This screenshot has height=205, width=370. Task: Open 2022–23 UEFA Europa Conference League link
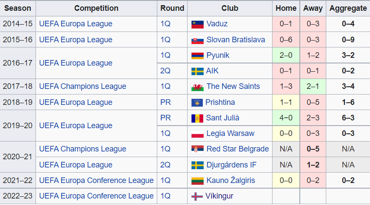(x=96, y=196)
